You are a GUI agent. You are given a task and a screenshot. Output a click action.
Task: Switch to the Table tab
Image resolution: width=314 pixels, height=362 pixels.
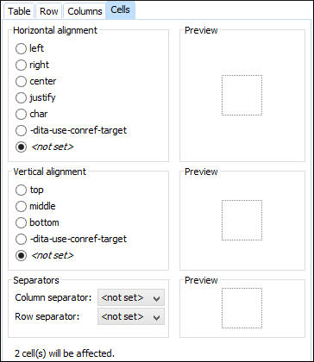pos(19,11)
